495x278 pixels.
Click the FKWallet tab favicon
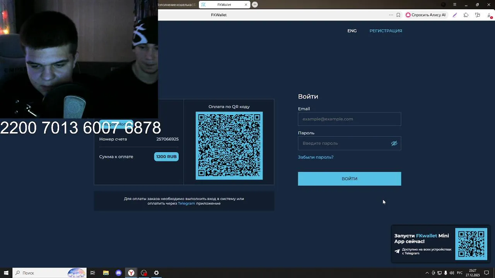click(203, 5)
